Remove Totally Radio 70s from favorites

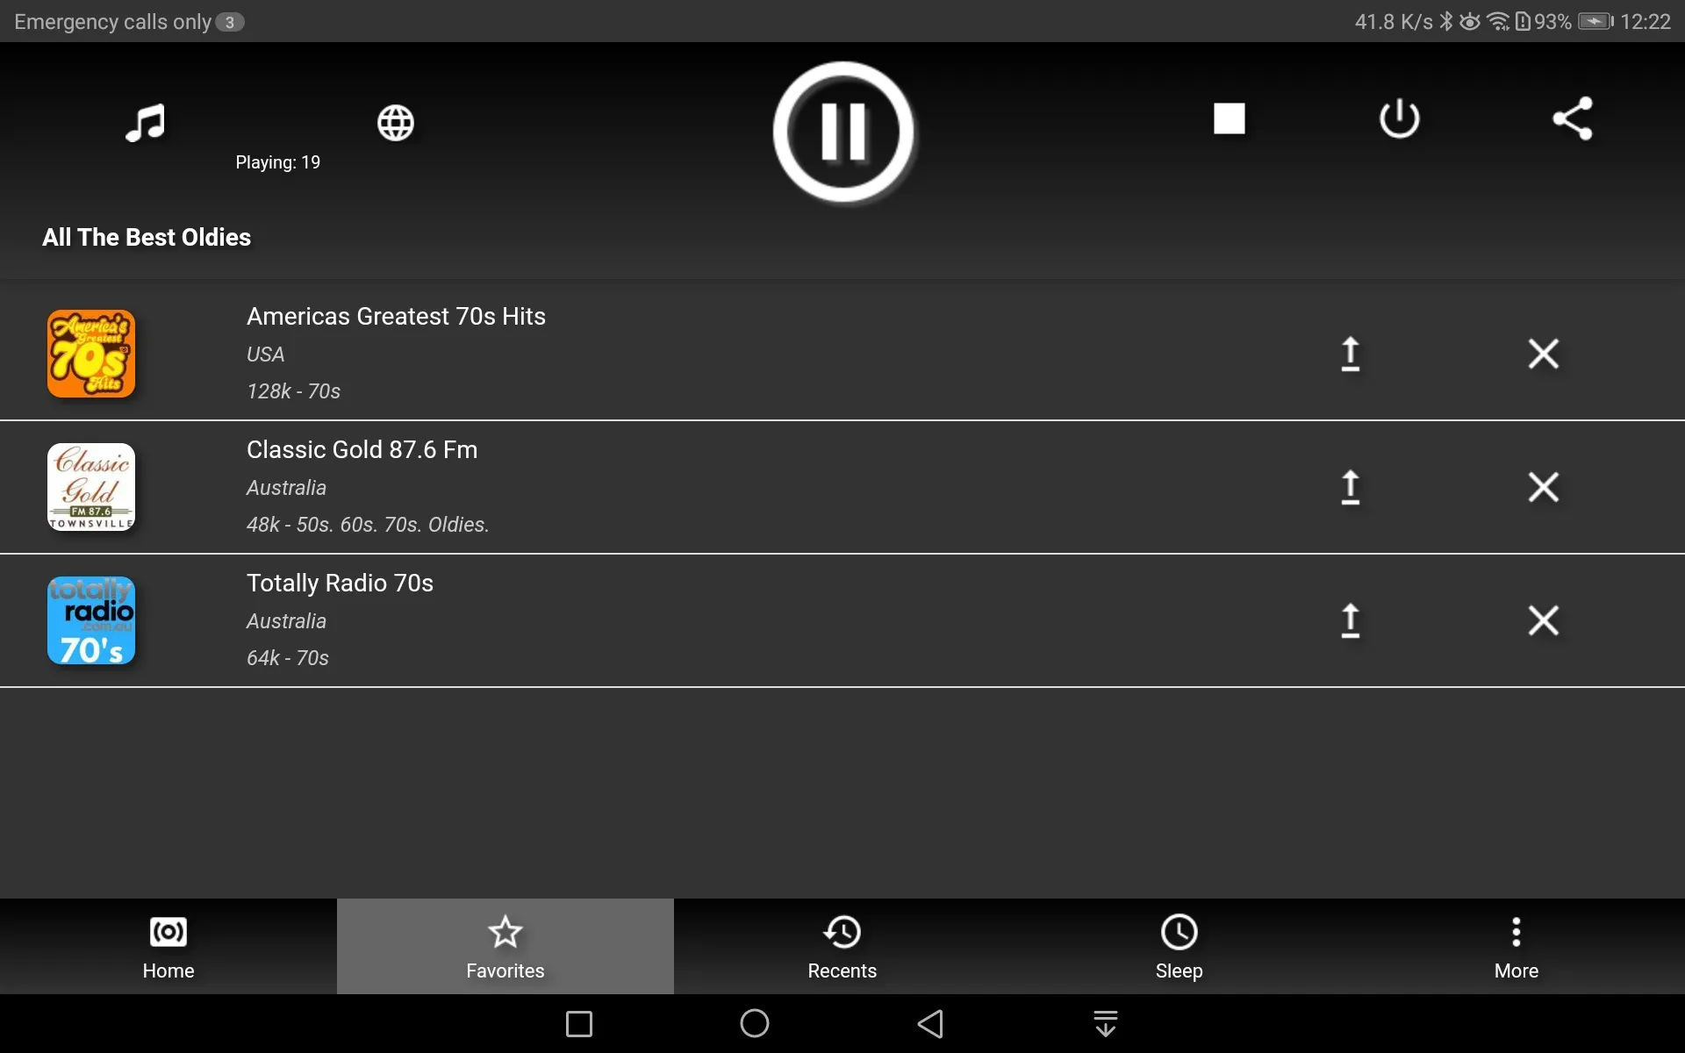tap(1545, 620)
